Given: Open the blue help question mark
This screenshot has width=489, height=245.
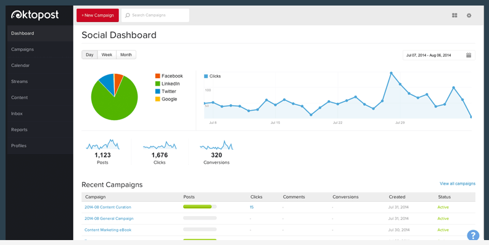Looking at the screenshot, I should click(x=473, y=235).
